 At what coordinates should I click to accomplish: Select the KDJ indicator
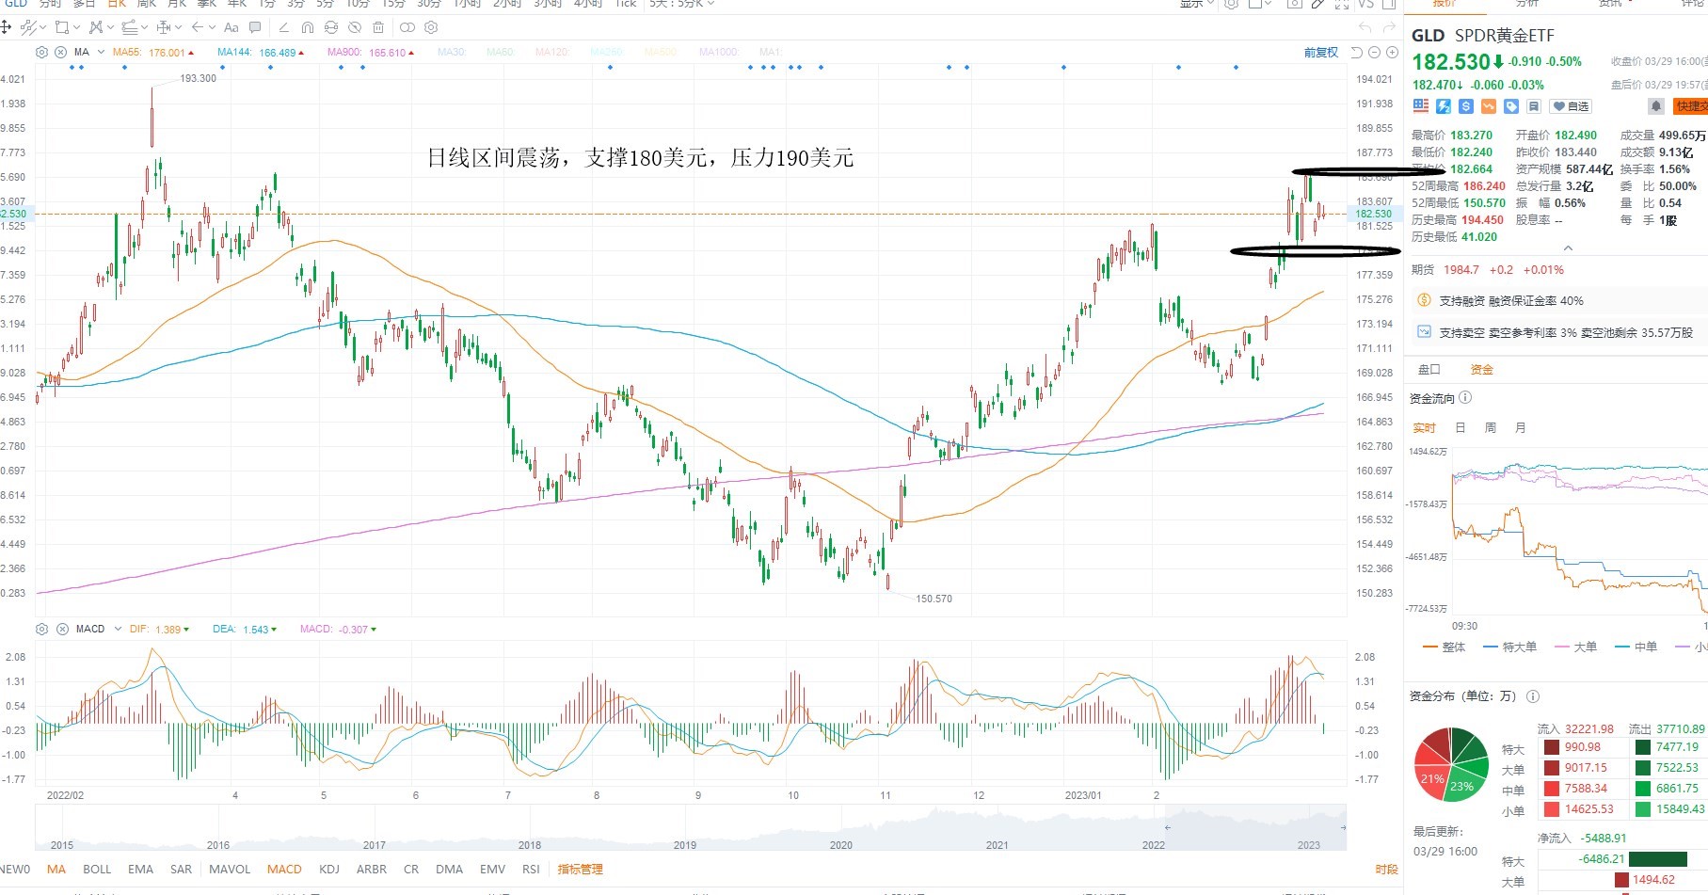[x=329, y=869]
